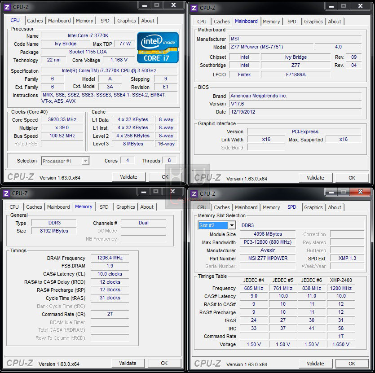The width and height of the screenshot is (375, 373).
Task: Click Part Number field MSI Z77 MPOWER
Action: coord(268,258)
